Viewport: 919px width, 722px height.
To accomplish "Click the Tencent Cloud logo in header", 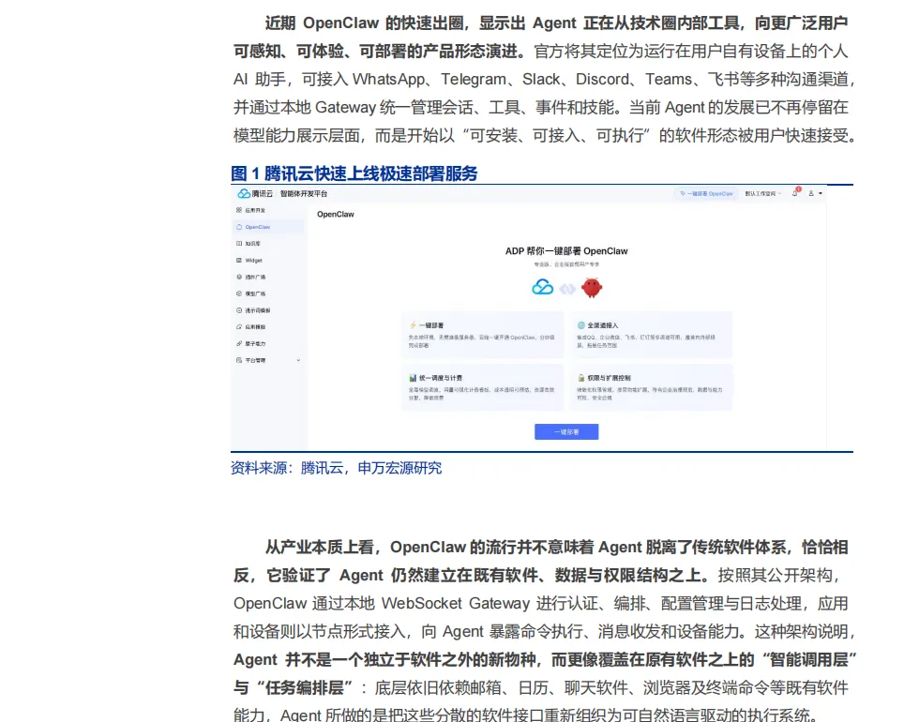I will (x=255, y=193).
